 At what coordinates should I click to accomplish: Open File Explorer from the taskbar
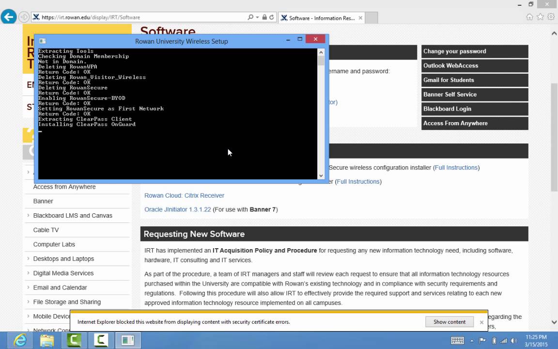point(47,340)
